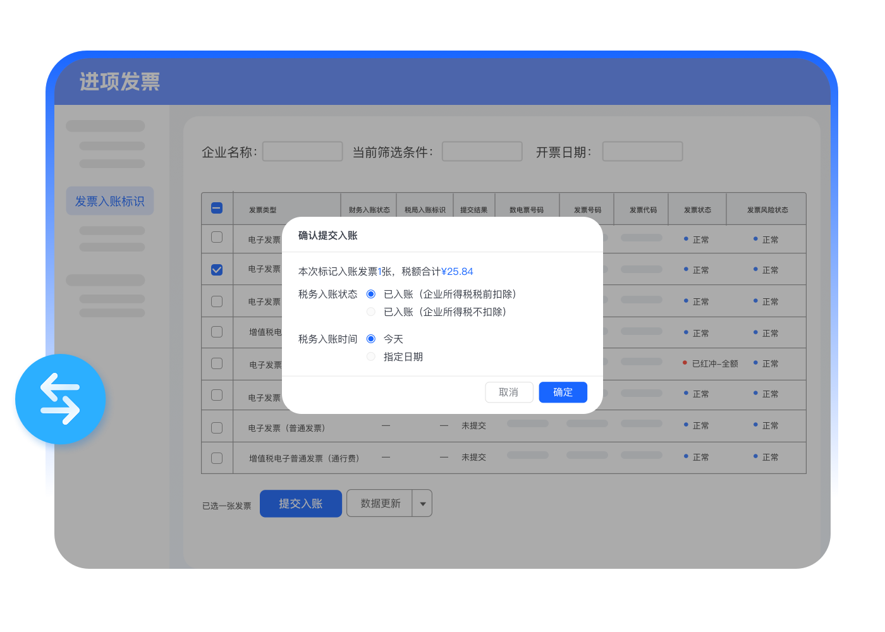Open 发票入账标识 sidebar menu item
This screenshot has width=885, height=632.
pos(110,201)
